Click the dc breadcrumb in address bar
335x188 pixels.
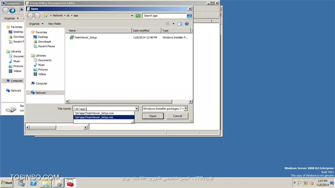point(68,16)
